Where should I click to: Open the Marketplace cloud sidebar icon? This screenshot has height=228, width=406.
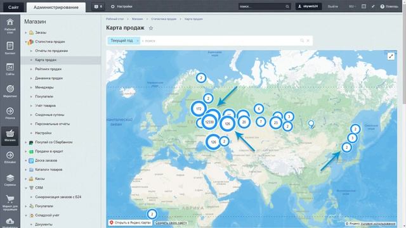(x=10, y=222)
